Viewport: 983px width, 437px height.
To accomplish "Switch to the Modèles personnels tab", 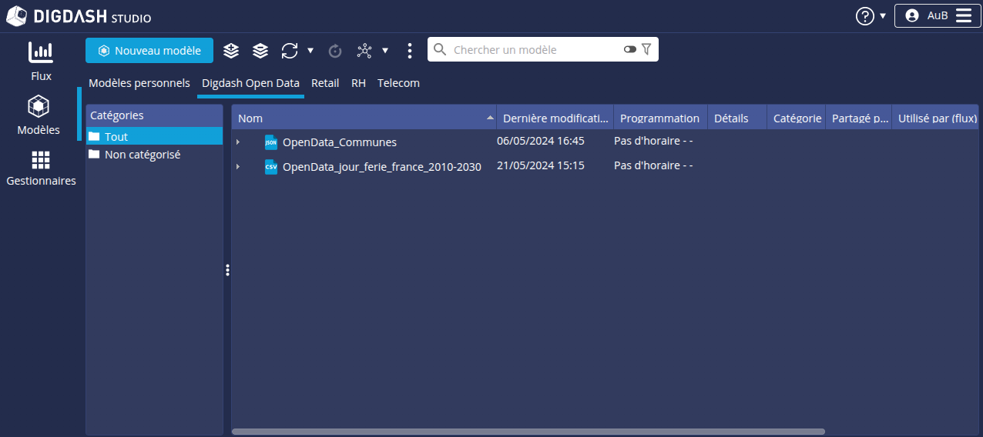I will [x=139, y=83].
